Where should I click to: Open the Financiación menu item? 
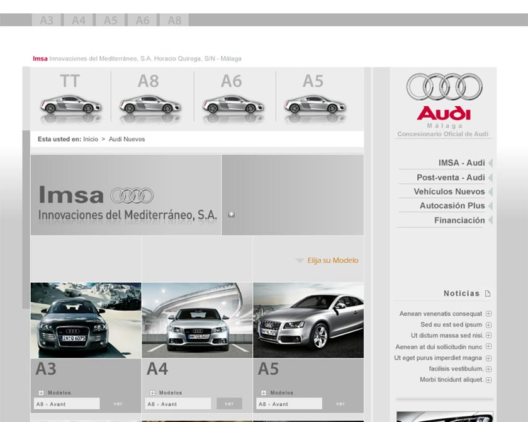(459, 220)
